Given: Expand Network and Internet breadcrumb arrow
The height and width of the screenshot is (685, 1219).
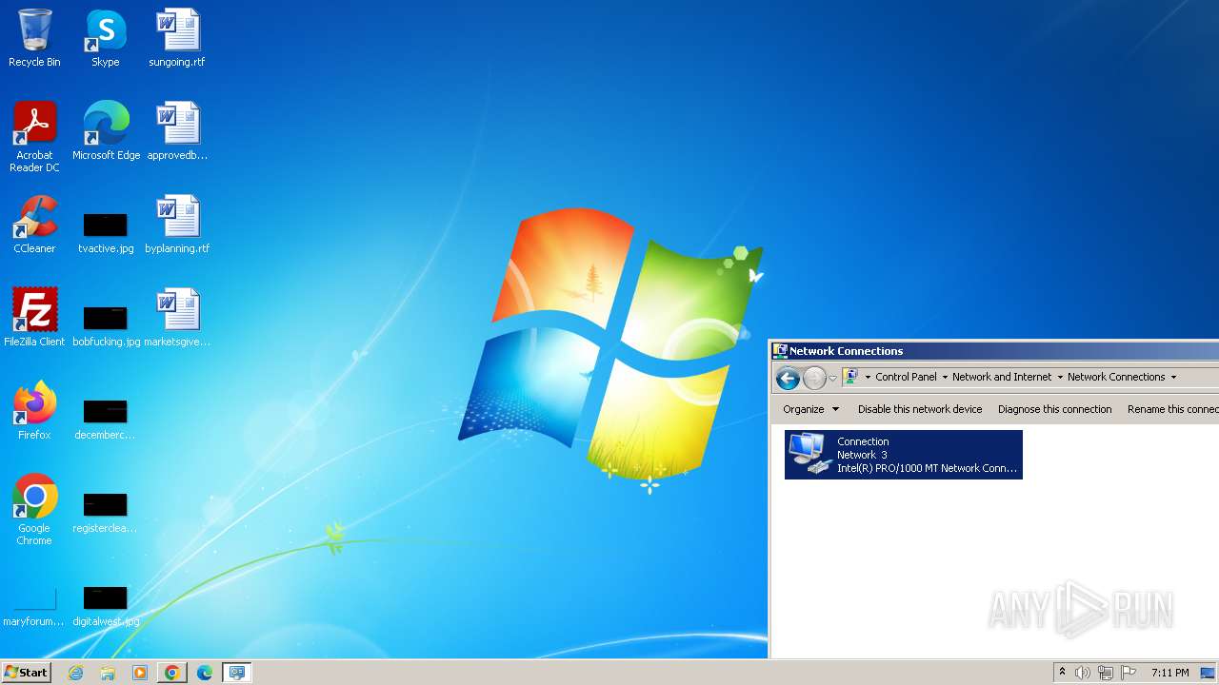Looking at the screenshot, I should [x=1060, y=377].
